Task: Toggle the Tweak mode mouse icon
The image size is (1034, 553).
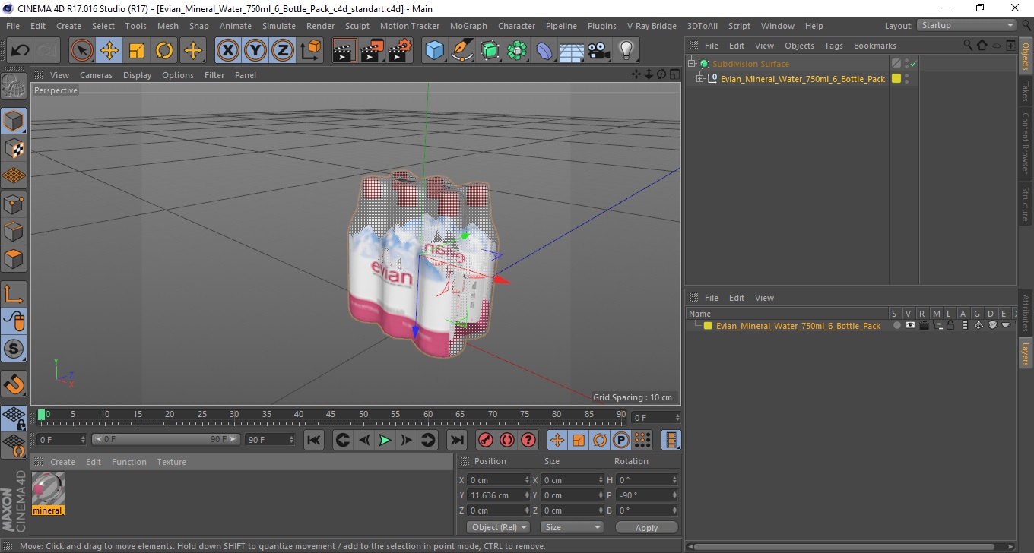Action: pyautogui.click(x=14, y=321)
